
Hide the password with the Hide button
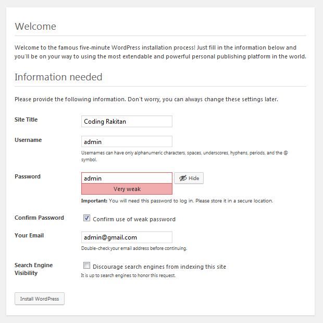tap(189, 178)
